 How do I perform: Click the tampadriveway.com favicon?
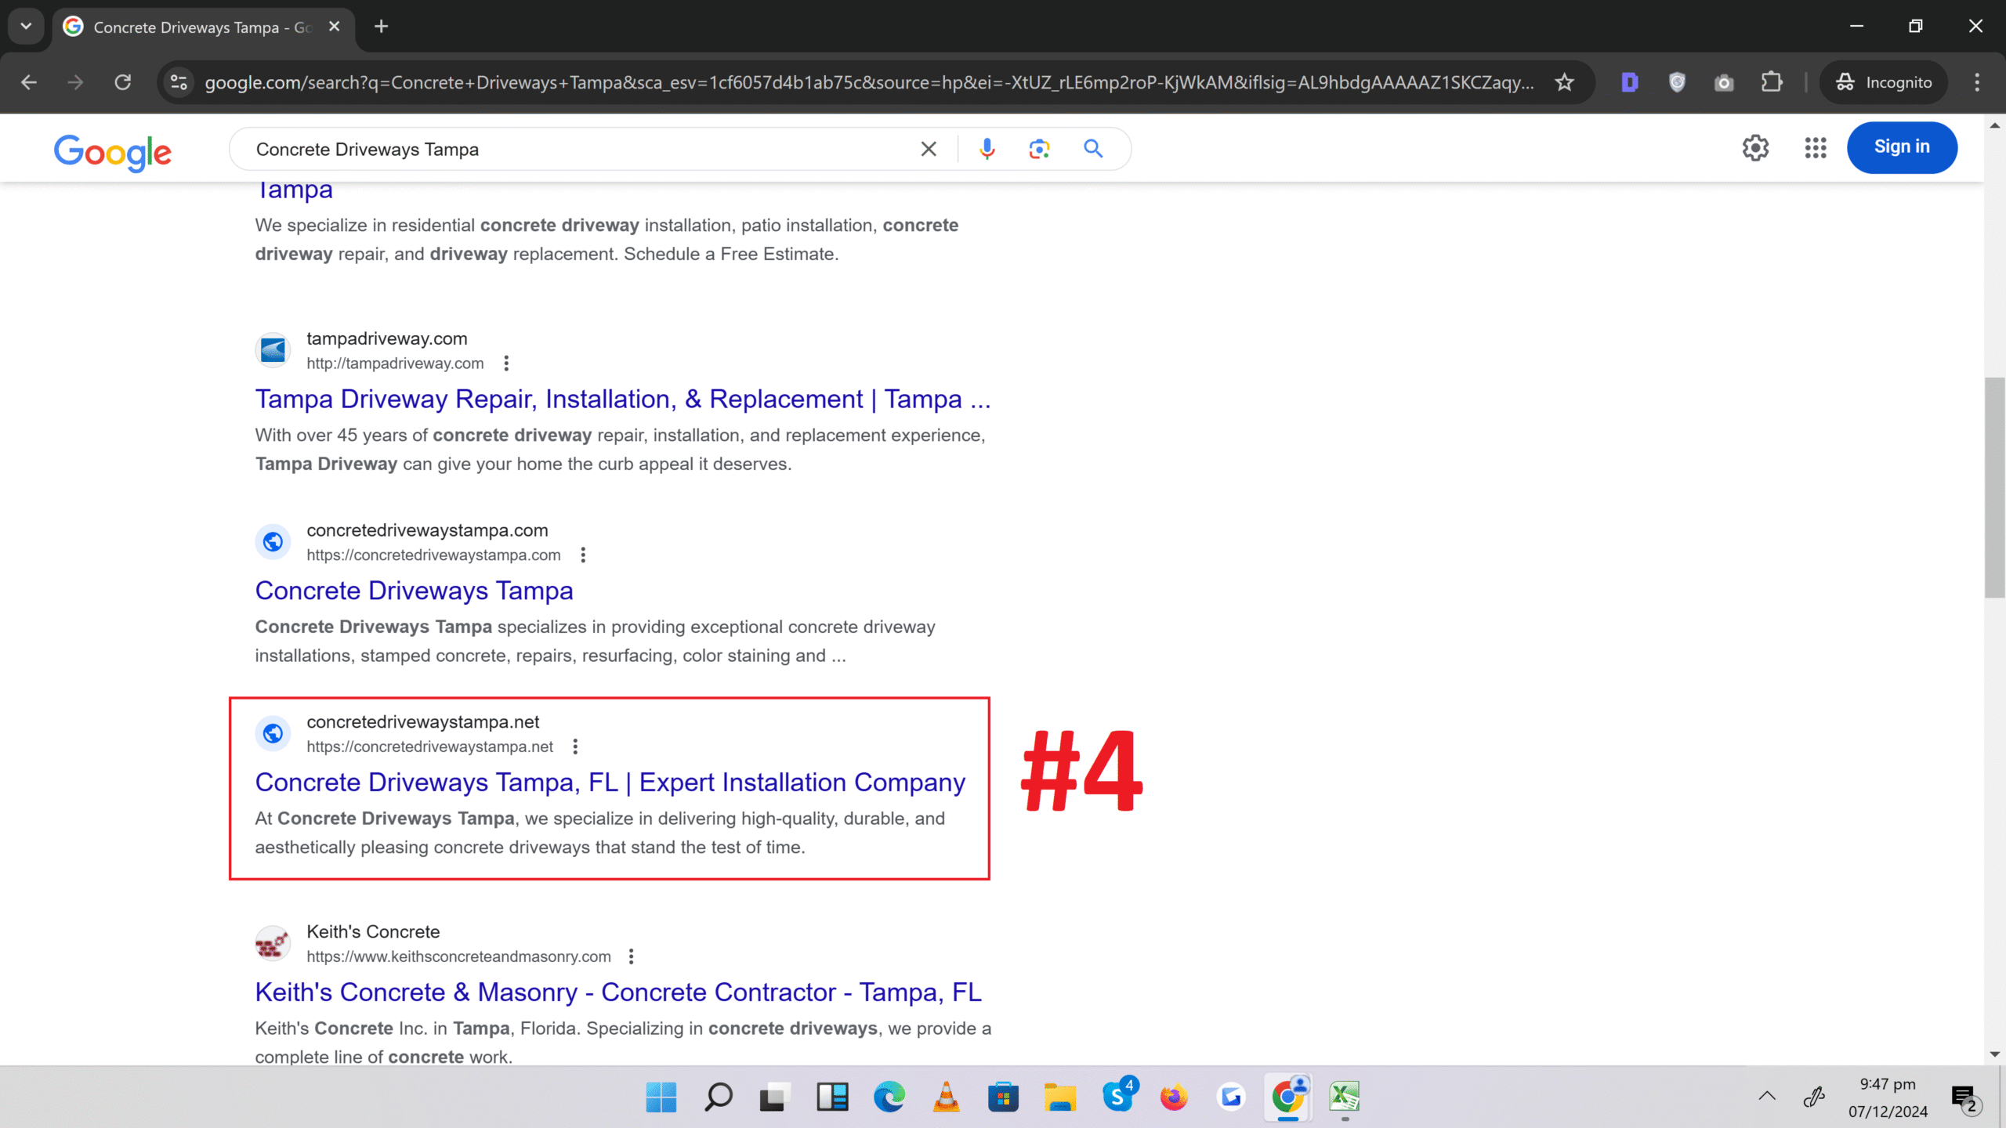273,349
